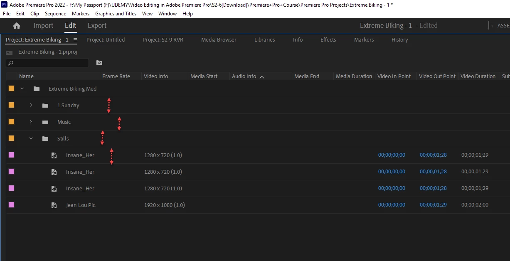Viewport: 510px width, 261px height.
Task: Open the Project panel hamburger menu
Action: (x=75, y=40)
